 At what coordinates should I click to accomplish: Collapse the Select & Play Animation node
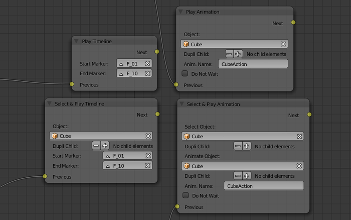(x=182, y=104)
